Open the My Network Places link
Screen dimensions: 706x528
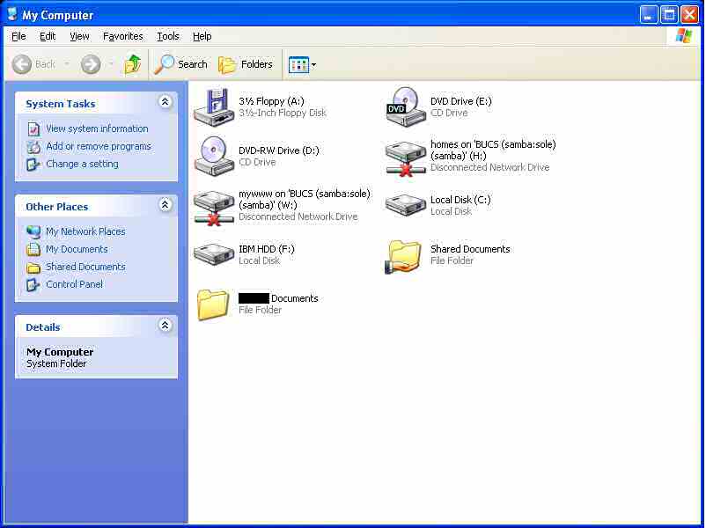(85, 231)
